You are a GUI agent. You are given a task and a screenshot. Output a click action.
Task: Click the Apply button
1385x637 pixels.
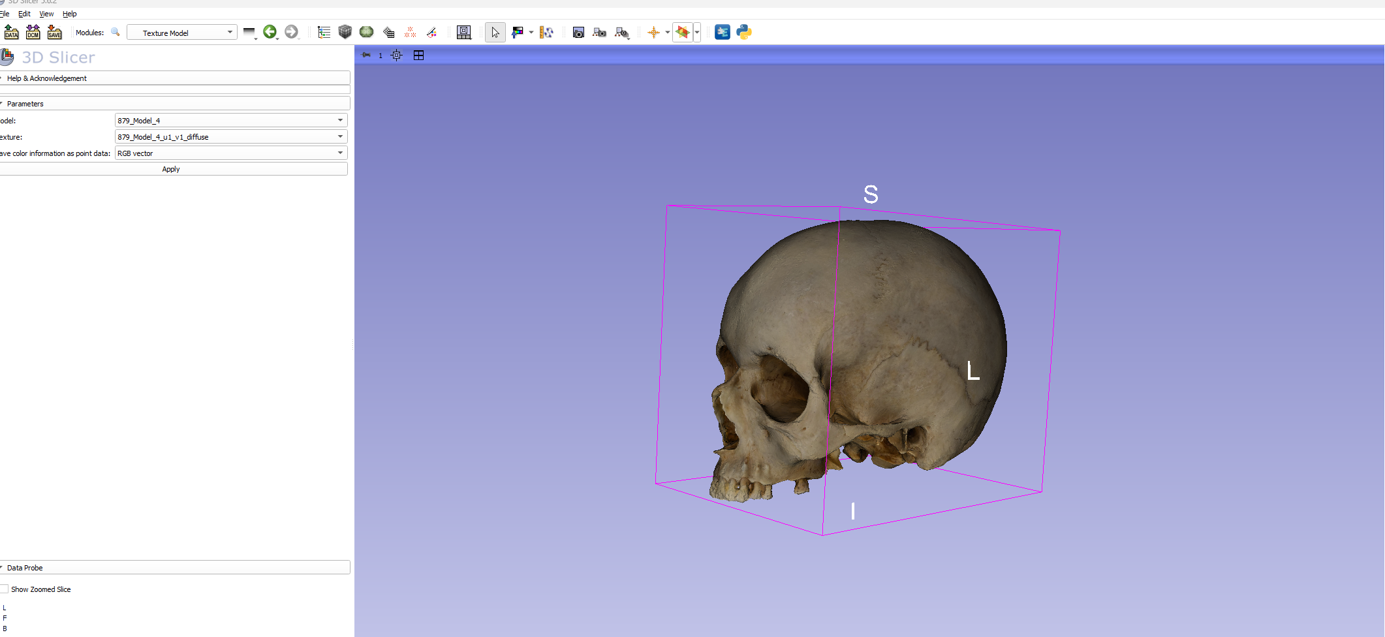171,169
